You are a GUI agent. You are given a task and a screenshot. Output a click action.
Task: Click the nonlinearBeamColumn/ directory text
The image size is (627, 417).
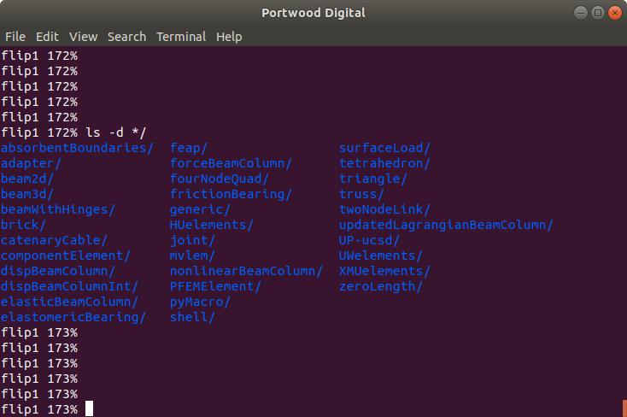tap(246, 271)
